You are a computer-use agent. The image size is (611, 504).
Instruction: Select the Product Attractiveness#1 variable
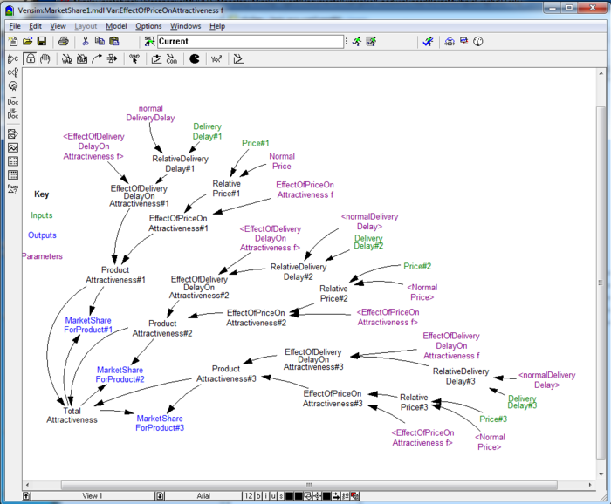115,275
